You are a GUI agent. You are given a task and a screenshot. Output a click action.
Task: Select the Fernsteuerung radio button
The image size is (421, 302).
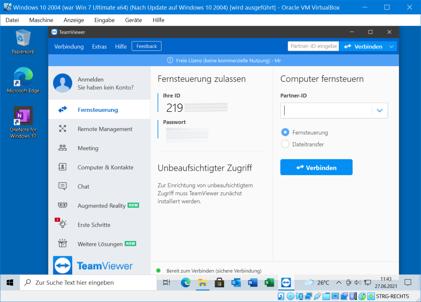286,133
